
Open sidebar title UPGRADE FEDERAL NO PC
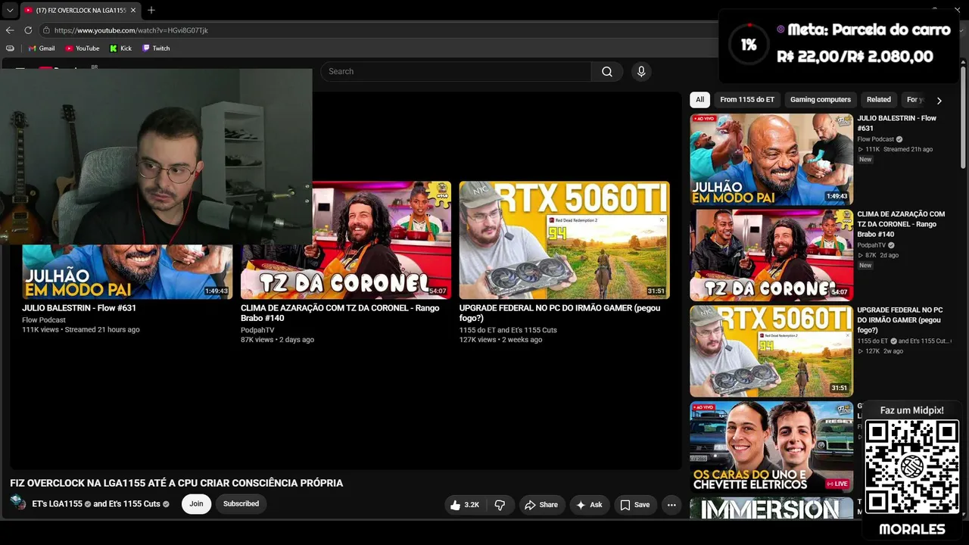(900, 320)
